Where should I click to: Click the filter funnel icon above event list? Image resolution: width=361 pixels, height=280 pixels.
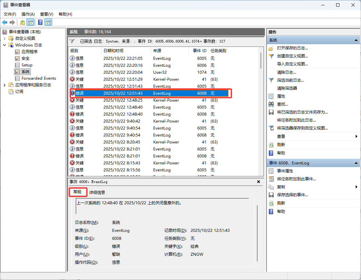[x=72, y=41]
